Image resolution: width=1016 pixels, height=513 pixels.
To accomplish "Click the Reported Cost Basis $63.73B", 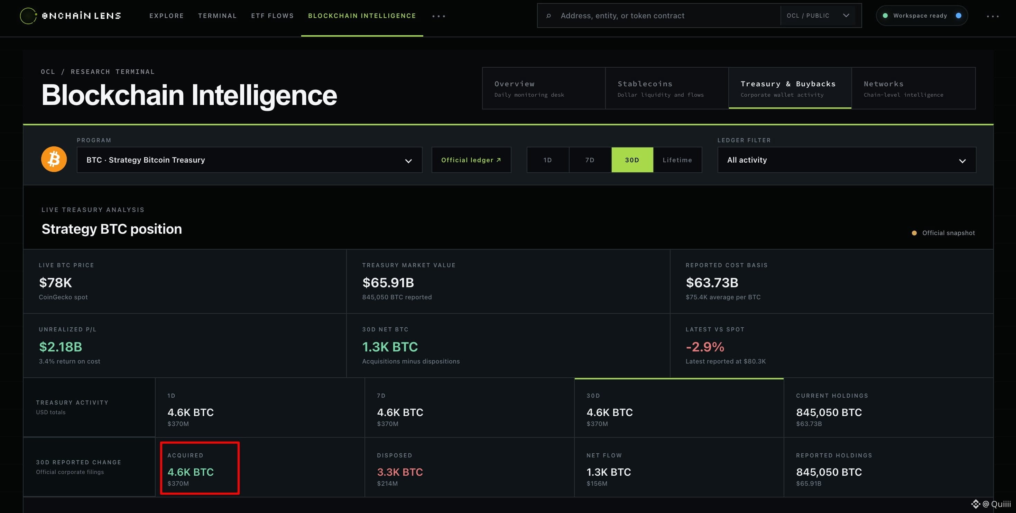I will point(712,283).
